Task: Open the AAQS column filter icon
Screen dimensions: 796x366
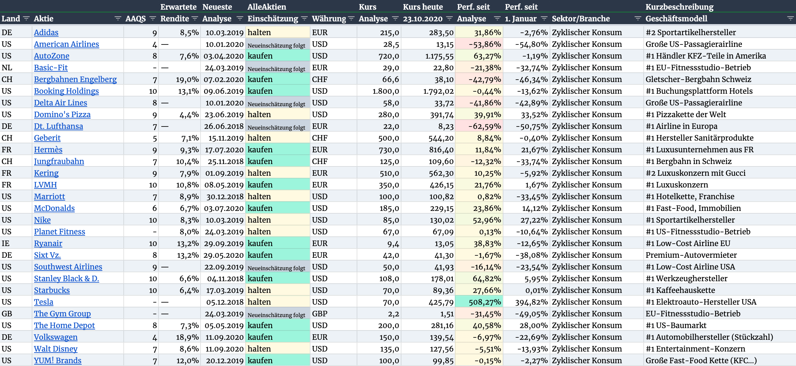Action: point(153,18)
